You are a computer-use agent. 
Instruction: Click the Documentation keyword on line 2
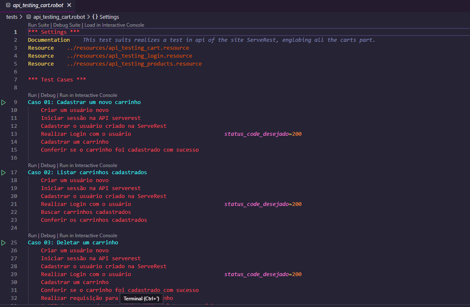49,40
